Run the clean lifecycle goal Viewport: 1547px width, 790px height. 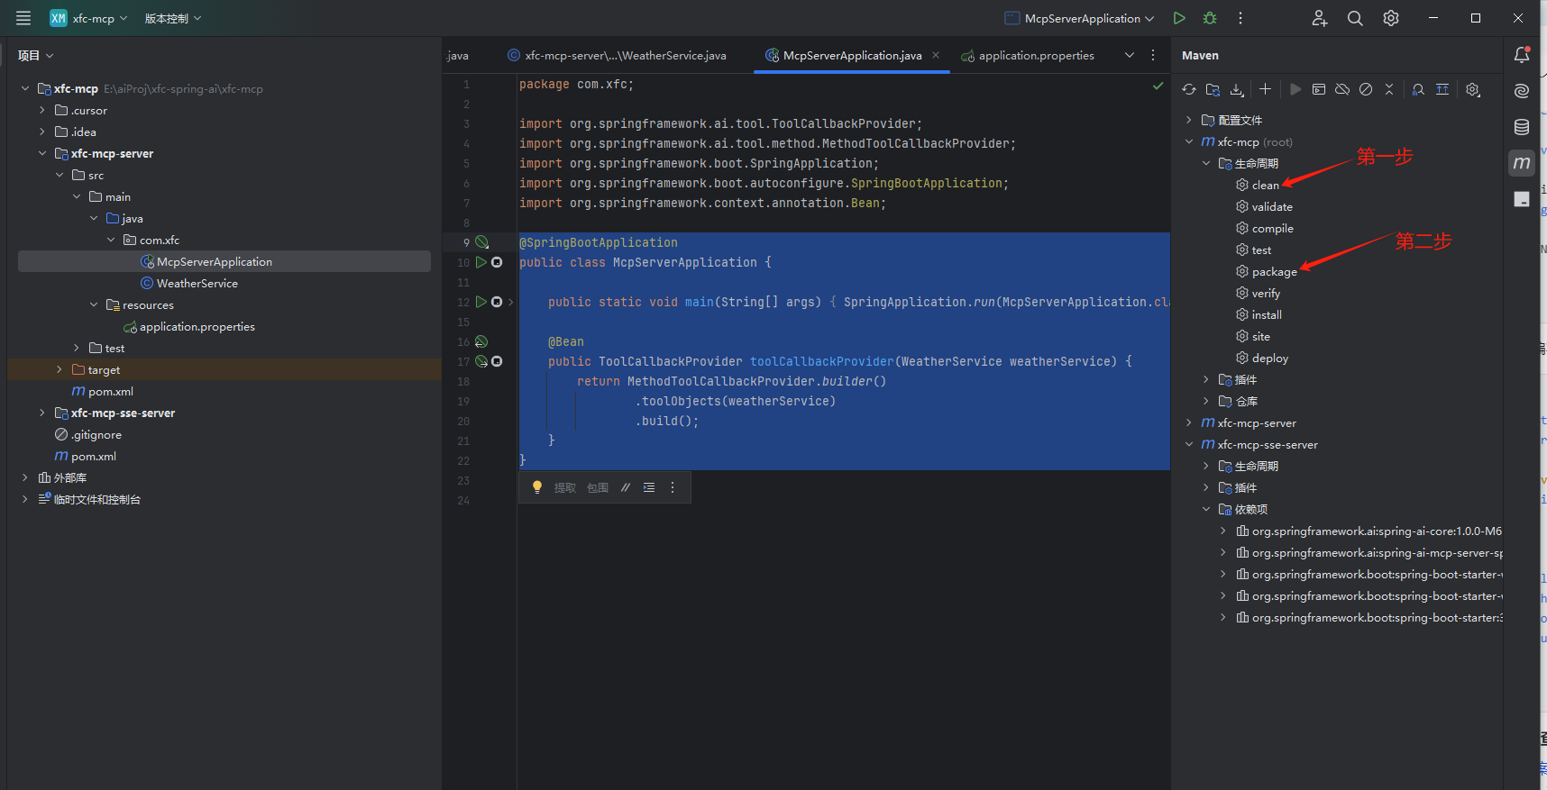(x=1265, y=186)
